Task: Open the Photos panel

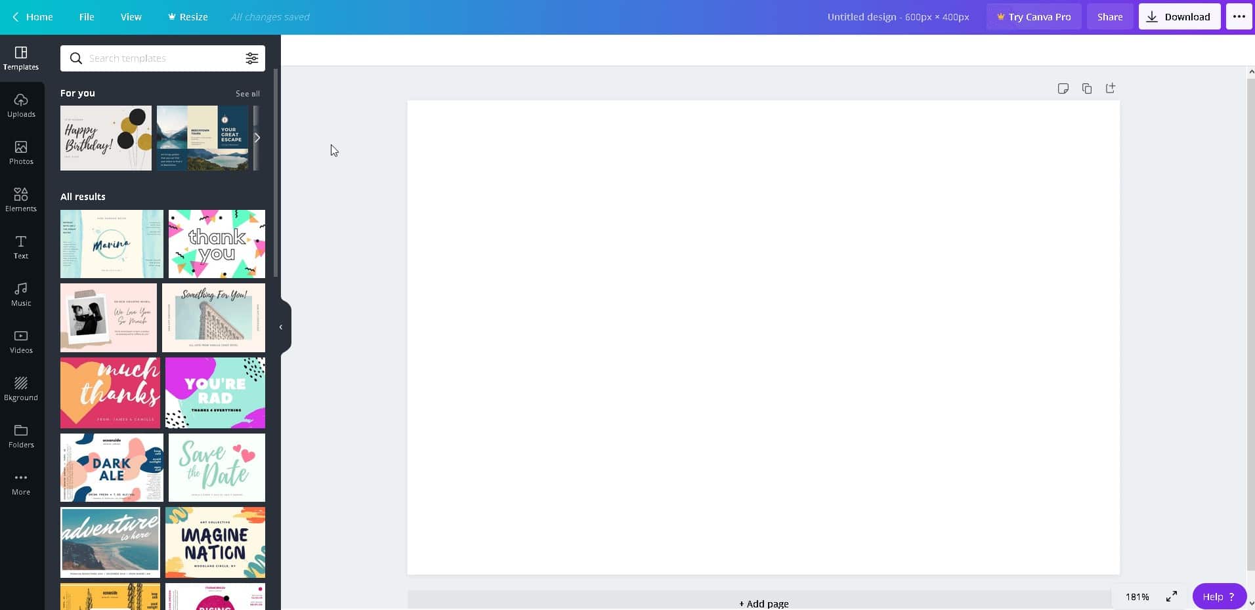Action: 21,152
